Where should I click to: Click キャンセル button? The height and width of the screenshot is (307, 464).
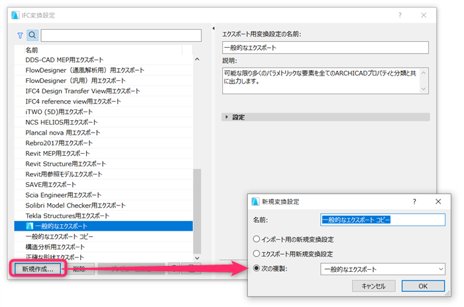[373, 286]
